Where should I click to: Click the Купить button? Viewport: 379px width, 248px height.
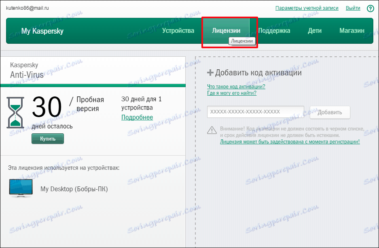point(47,138)
